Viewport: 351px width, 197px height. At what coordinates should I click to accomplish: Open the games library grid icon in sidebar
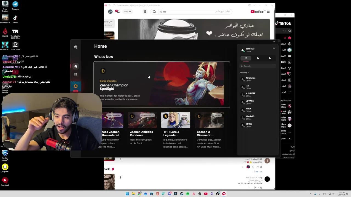pyautogui.click(x=76, y=74)
